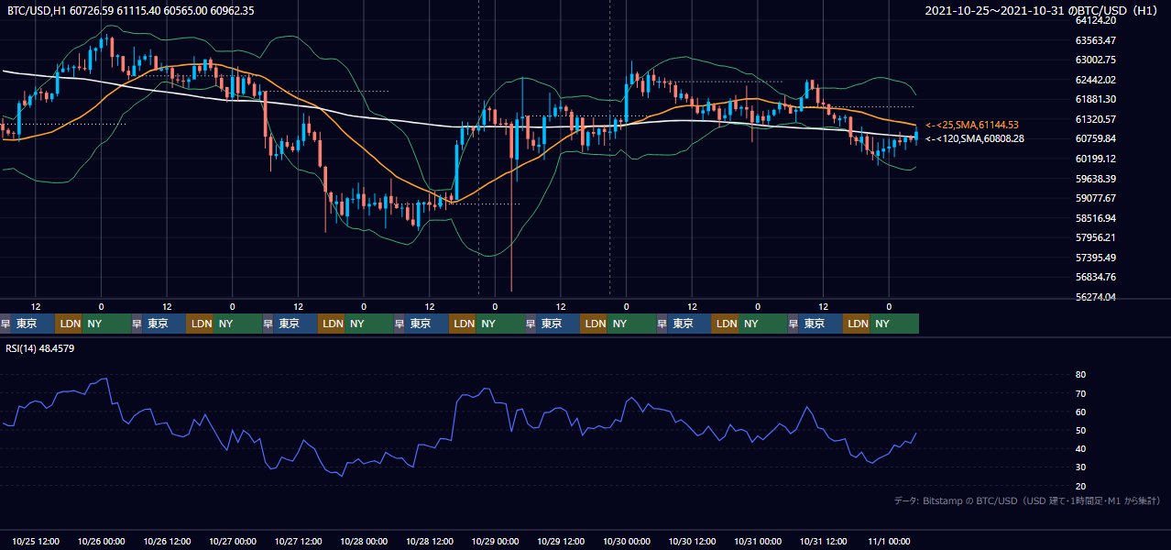The height and width of the screenshot is (550, 1171).
Task: Click the orange 25,SMA,61144.53 label
Action: (972, 125)
